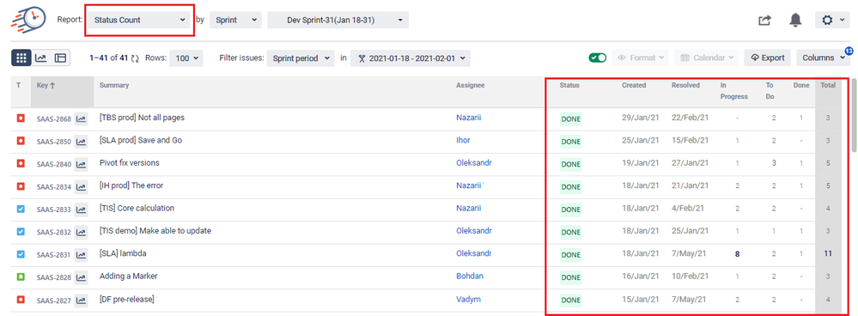The height and width of the screenshot is (316, 858).
Task: Sort by Key column header
Action: [46, 85]
